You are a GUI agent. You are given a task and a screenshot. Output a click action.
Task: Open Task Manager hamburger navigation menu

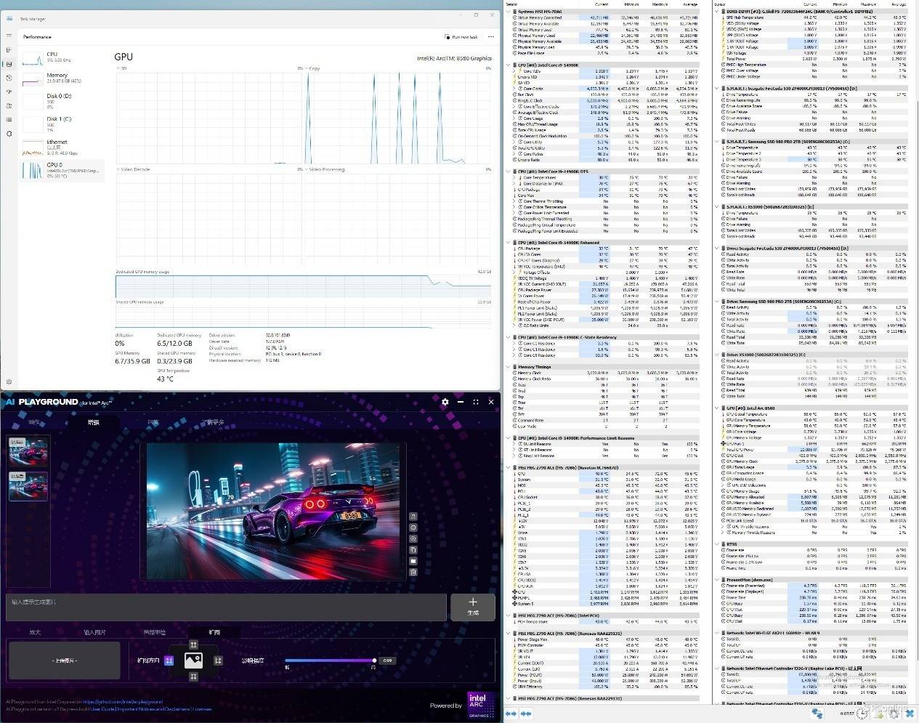[x=9, y=36]
